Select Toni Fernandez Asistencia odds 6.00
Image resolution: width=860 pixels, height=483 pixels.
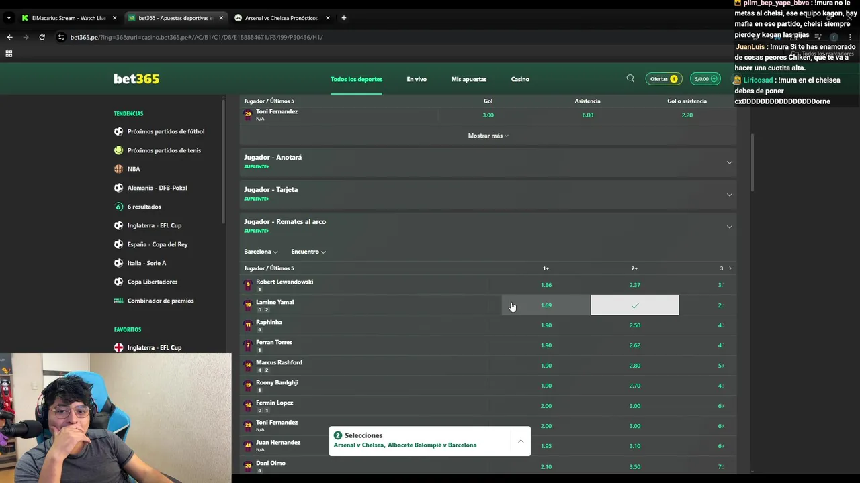[x=588, y=115]
